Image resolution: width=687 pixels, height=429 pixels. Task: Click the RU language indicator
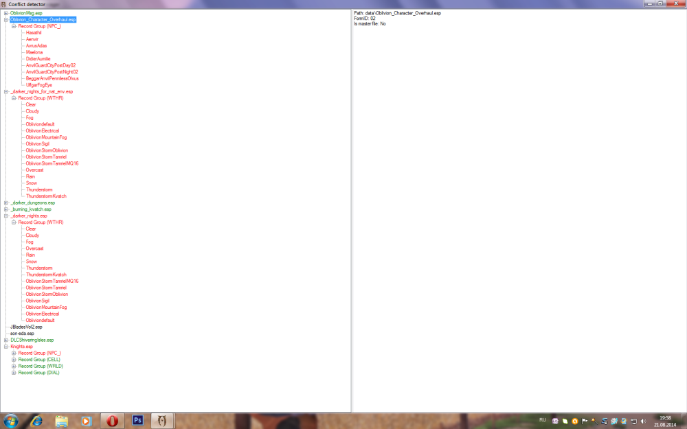pos(543,420)
